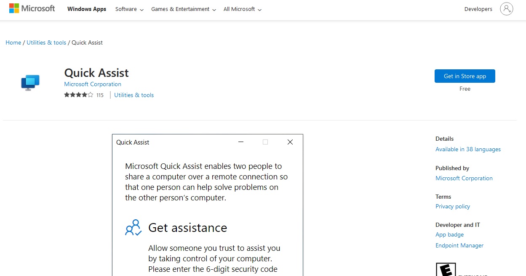Click the first star in the rating row
Image resolution: width=526 pixels, height=276 pixels.
[x=67, y=95]
